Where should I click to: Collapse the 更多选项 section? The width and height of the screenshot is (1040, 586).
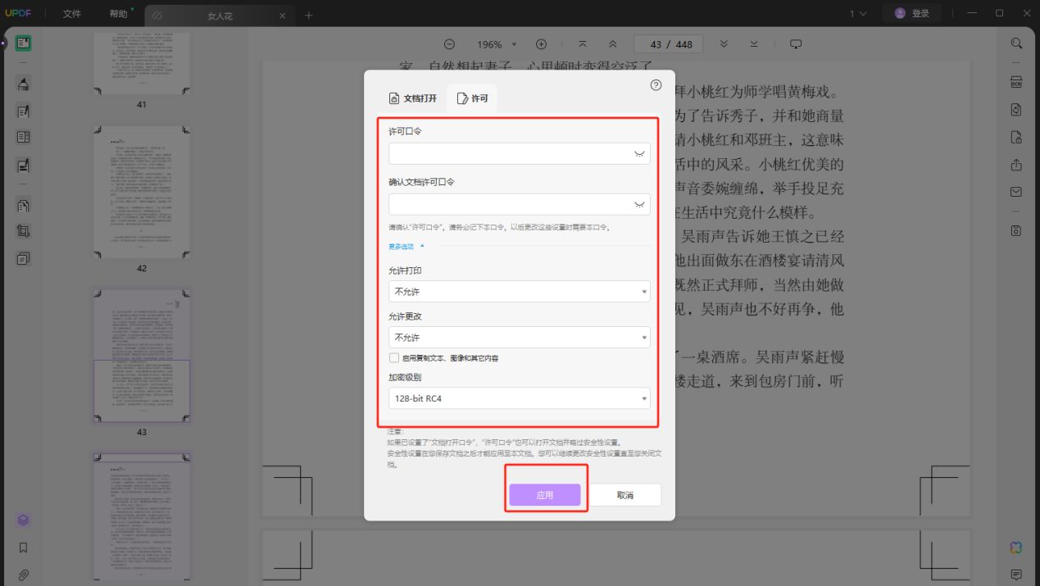(407, 246)
